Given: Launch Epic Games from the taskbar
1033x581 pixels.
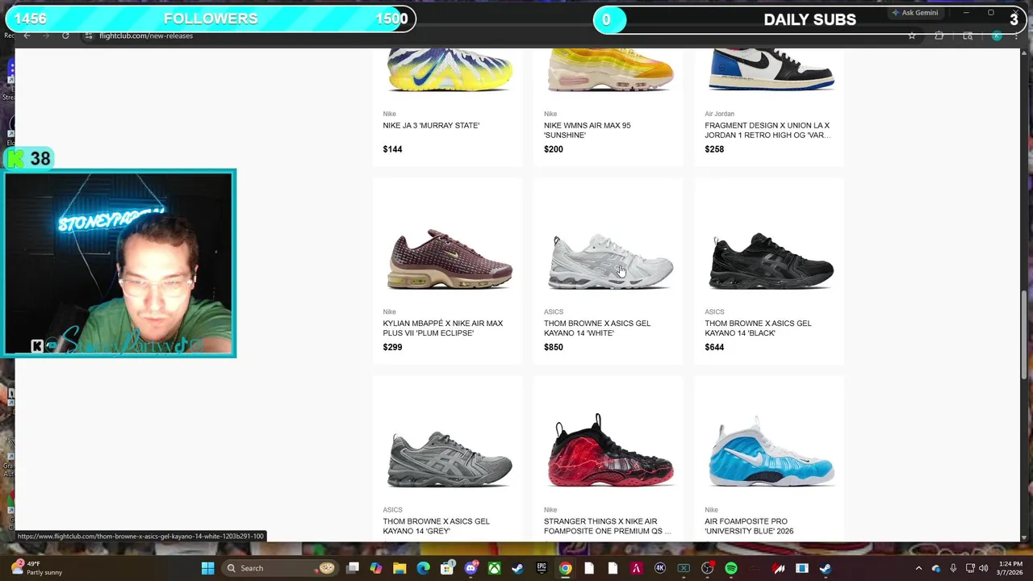Looking at the screenshot, I should (x=542, y=568).
